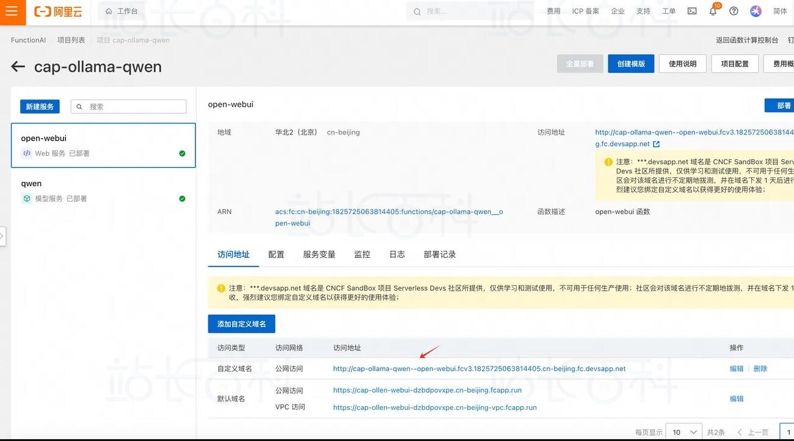Click the back arrow beside cap-ollama-qwen
The width and height of the screenshot is (794, 441).
click(x=18, y=67)
